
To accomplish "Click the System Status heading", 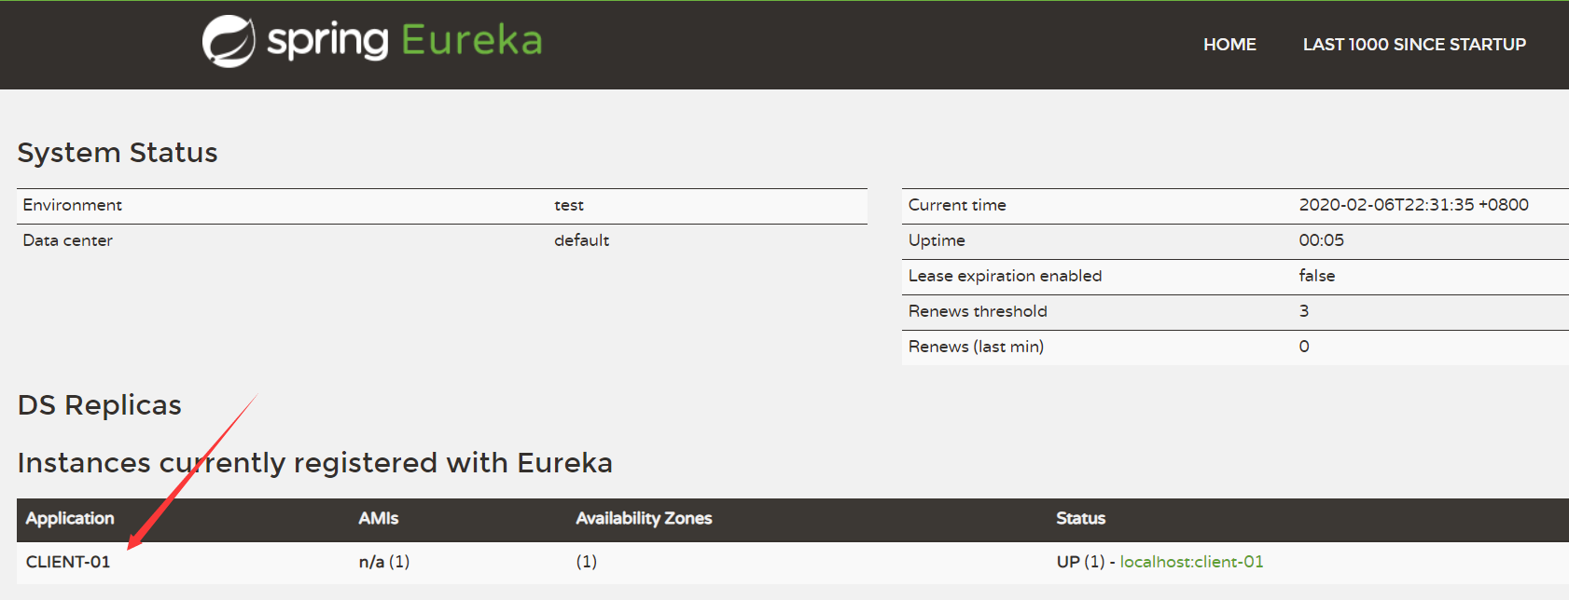I will coord(118,153).
